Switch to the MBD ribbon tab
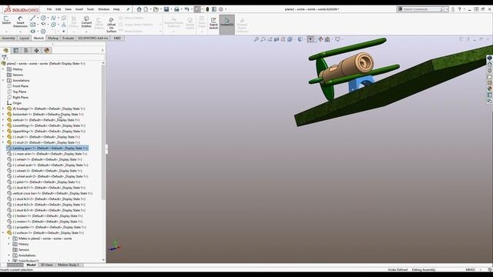 [x=117, y=38]
